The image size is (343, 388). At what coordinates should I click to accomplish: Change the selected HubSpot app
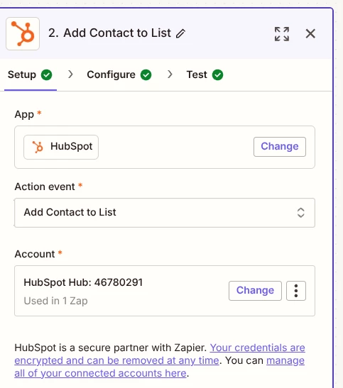point(280,147)
